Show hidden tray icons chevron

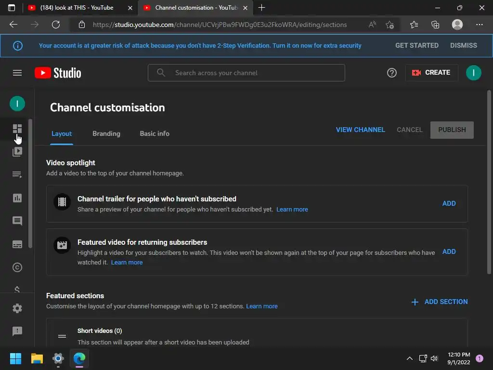(409, 358)
